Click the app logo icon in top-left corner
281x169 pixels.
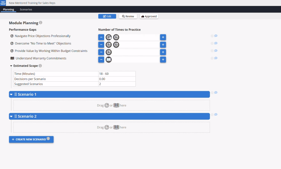tap(3, 3)
